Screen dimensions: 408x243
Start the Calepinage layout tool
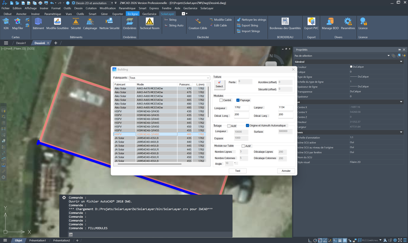[90, 23]
